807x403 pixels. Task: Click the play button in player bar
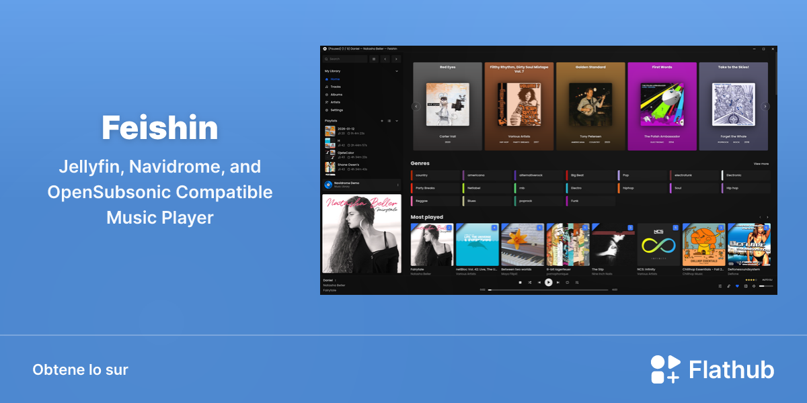549,283
